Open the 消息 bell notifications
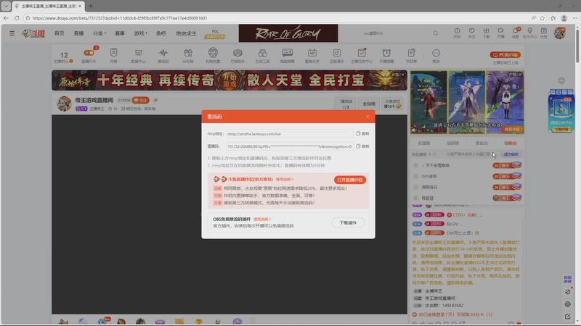Viewport: 581px width, 326px height. 516,33
